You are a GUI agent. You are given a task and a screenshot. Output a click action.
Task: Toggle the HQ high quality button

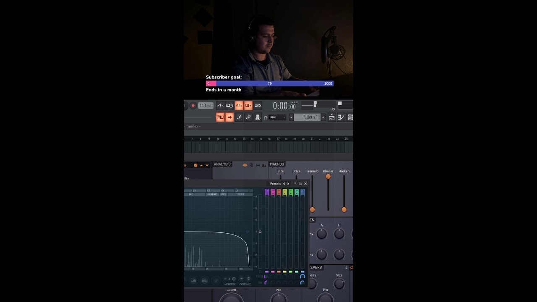(x=205, y=281)
